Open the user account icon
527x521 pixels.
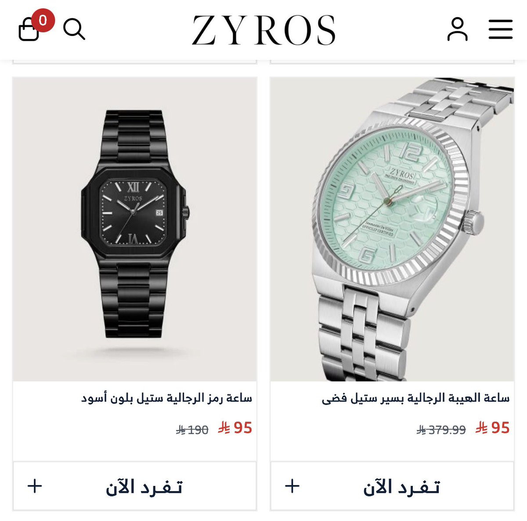457,29
